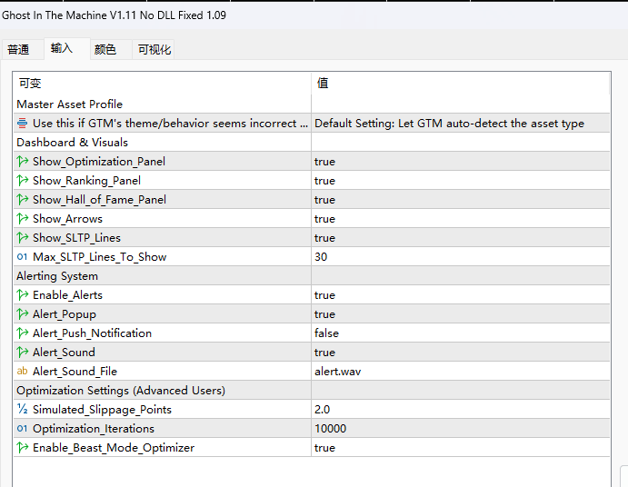Toggle the Alert_Push_Notification false value
Viewport: 628px width, 487px height.
point(461,333)
